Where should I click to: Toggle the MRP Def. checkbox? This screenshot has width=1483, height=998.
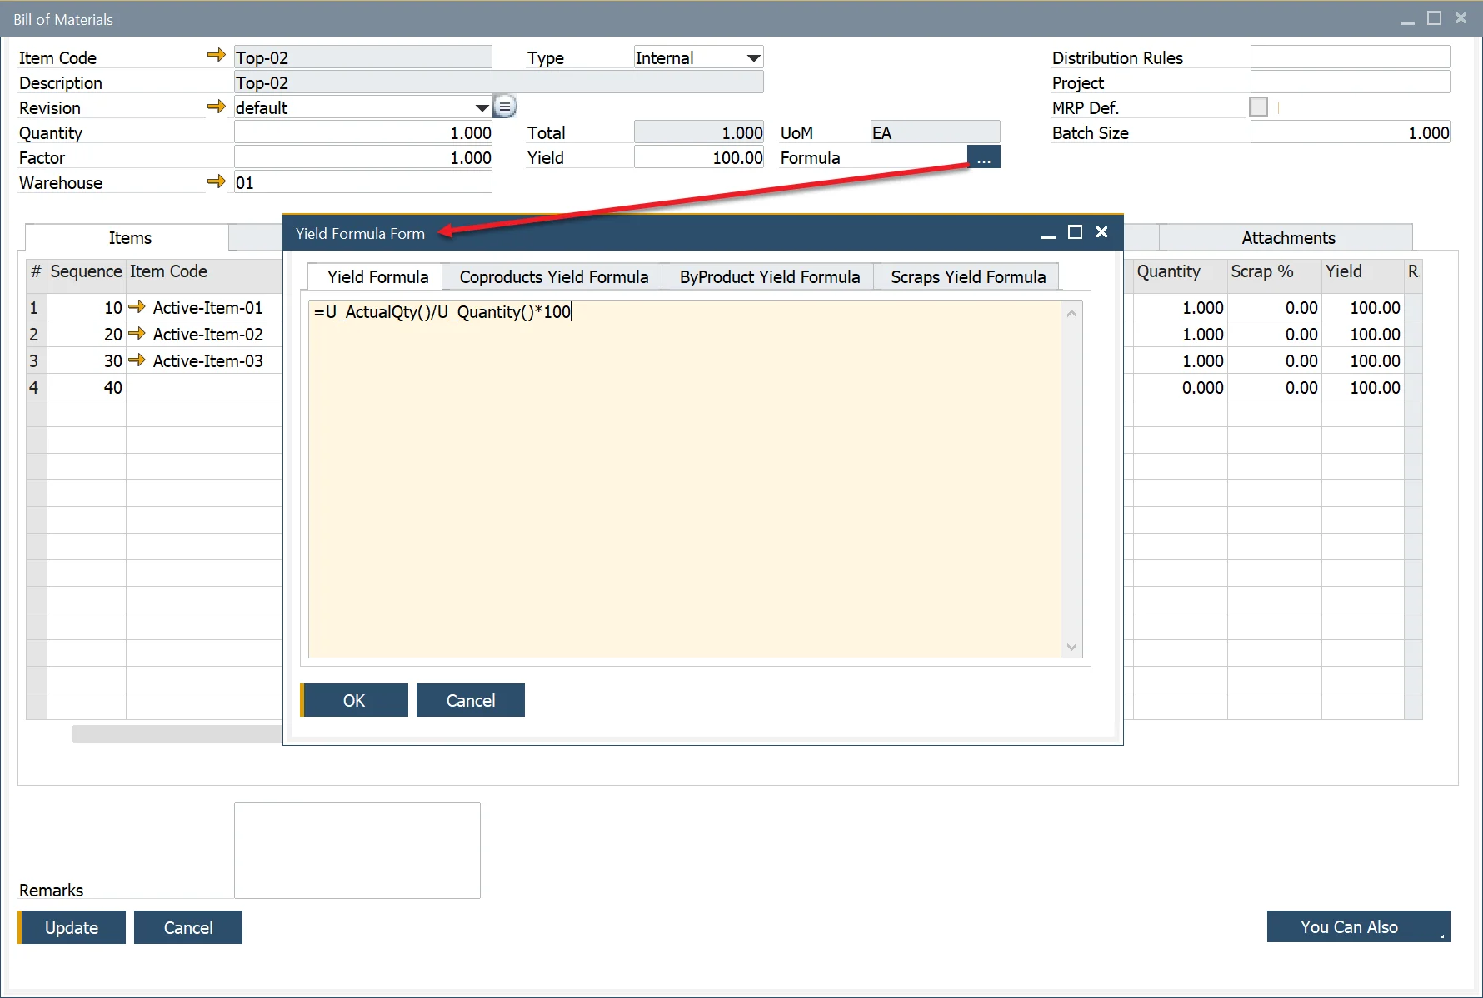tap(1258, 107)
